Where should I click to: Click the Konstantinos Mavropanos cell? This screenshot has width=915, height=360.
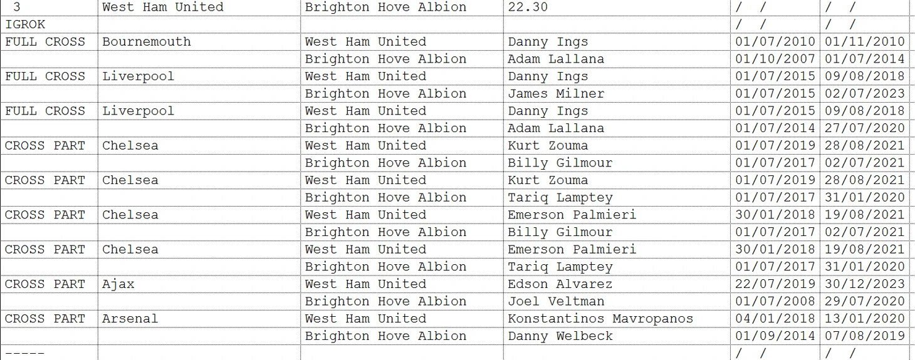616,319
